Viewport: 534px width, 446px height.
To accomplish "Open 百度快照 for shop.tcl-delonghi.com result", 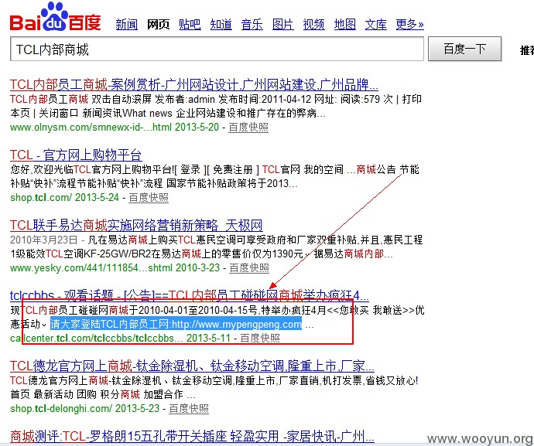I will 189,409.
